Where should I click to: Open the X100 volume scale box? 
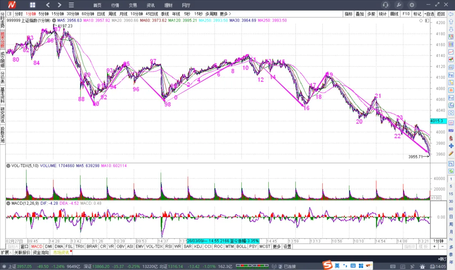[436, 198]
